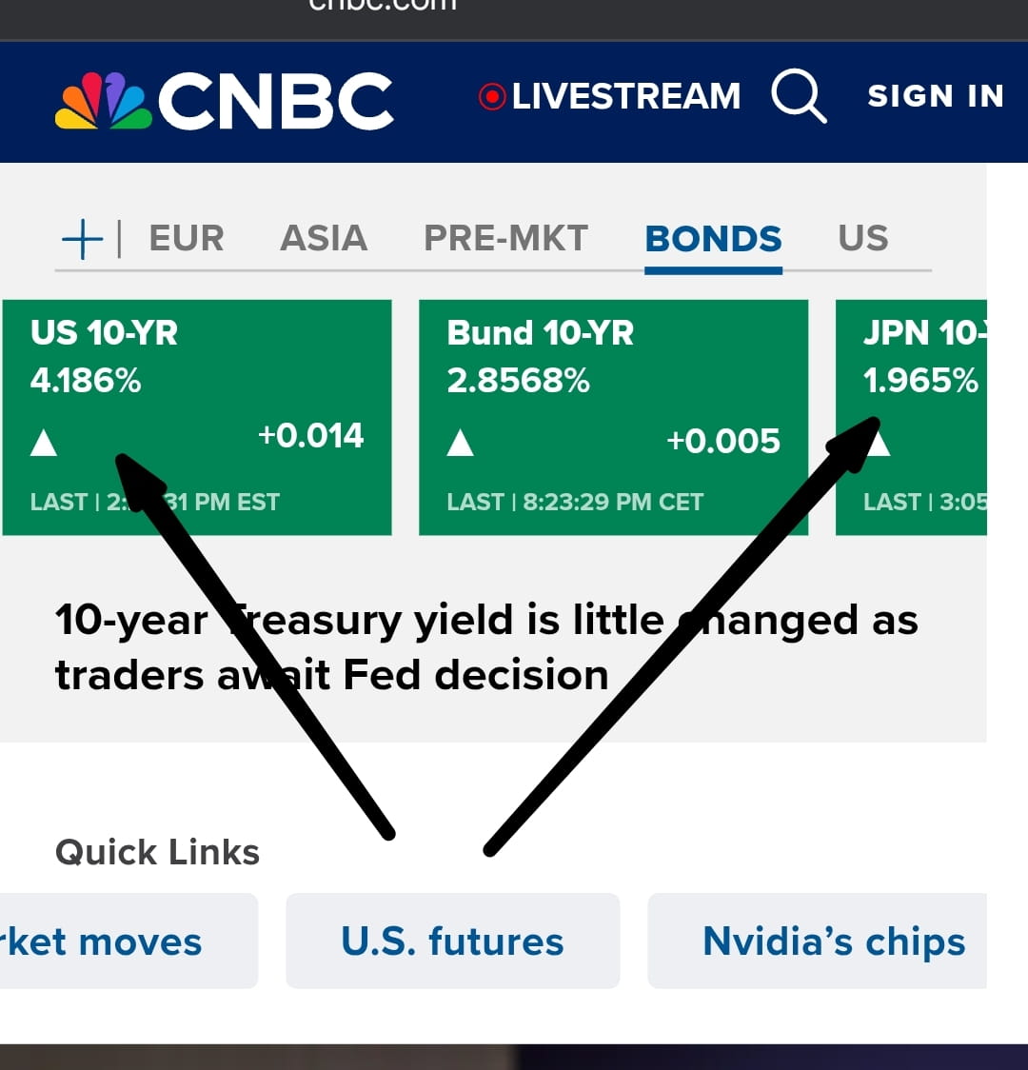Open the search magnifier icon
1028x1070 pixels.
(798, 96)
